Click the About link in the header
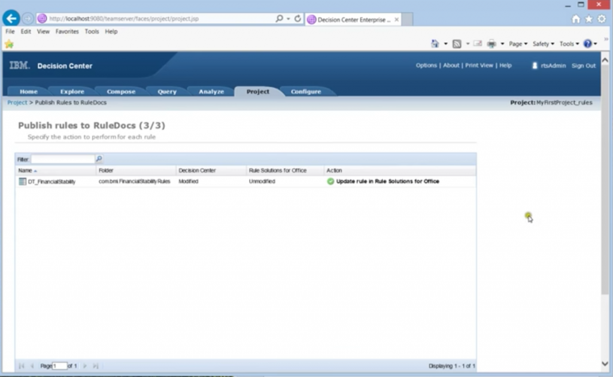613x377 pixels. 451,65
